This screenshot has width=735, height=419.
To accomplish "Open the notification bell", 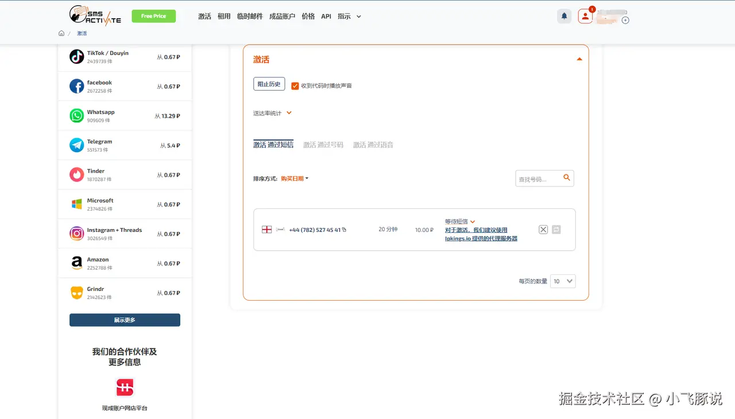I will pyautogui.click(x=564, y=16).
